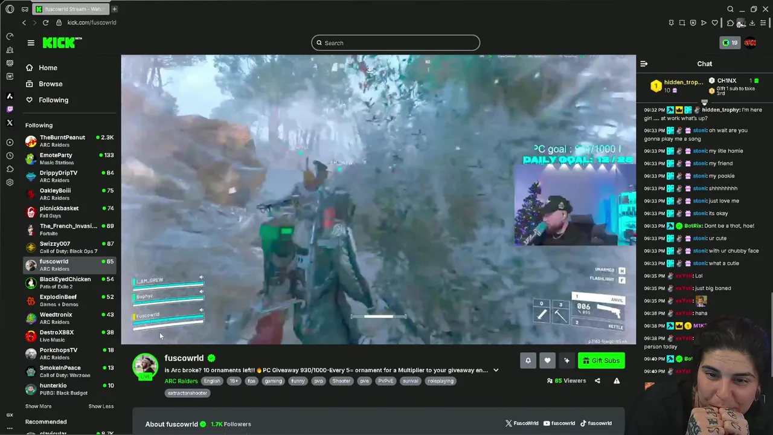Screen dimensions: 773x435
Task: Click the Gift Subs button
Action: click(601, 361)
